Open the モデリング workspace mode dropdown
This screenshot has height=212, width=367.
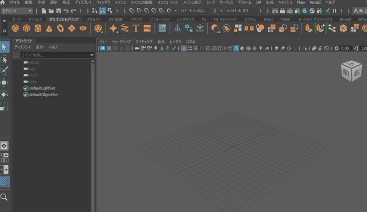coord(17,11)
